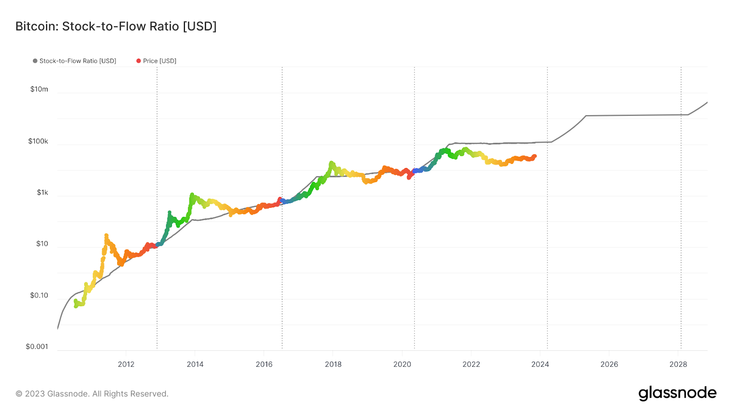The image size is (732, 412).
Task: Click the 2028 x-axis label
Action: (678, 364)
